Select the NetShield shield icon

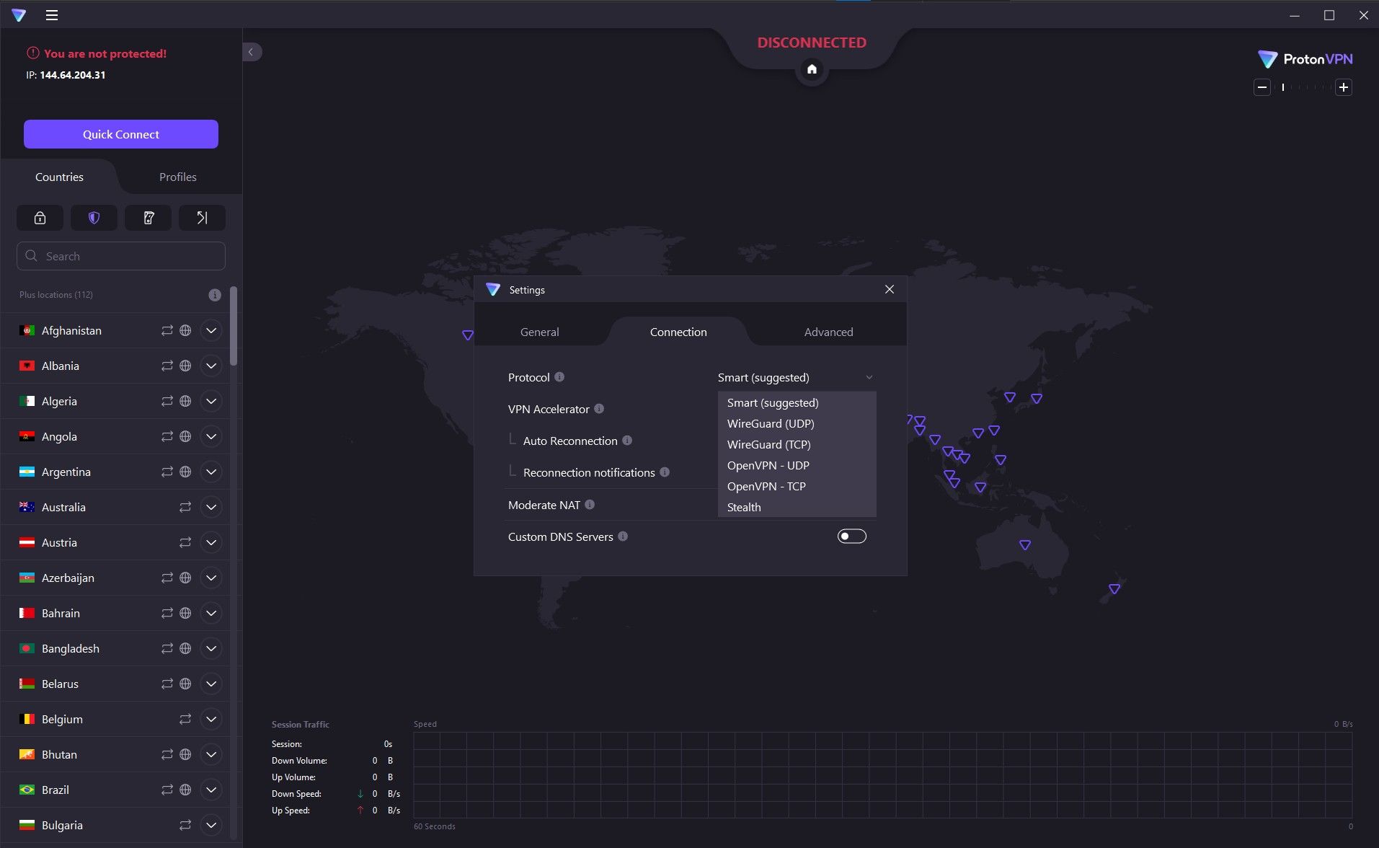tap(94, 217)
